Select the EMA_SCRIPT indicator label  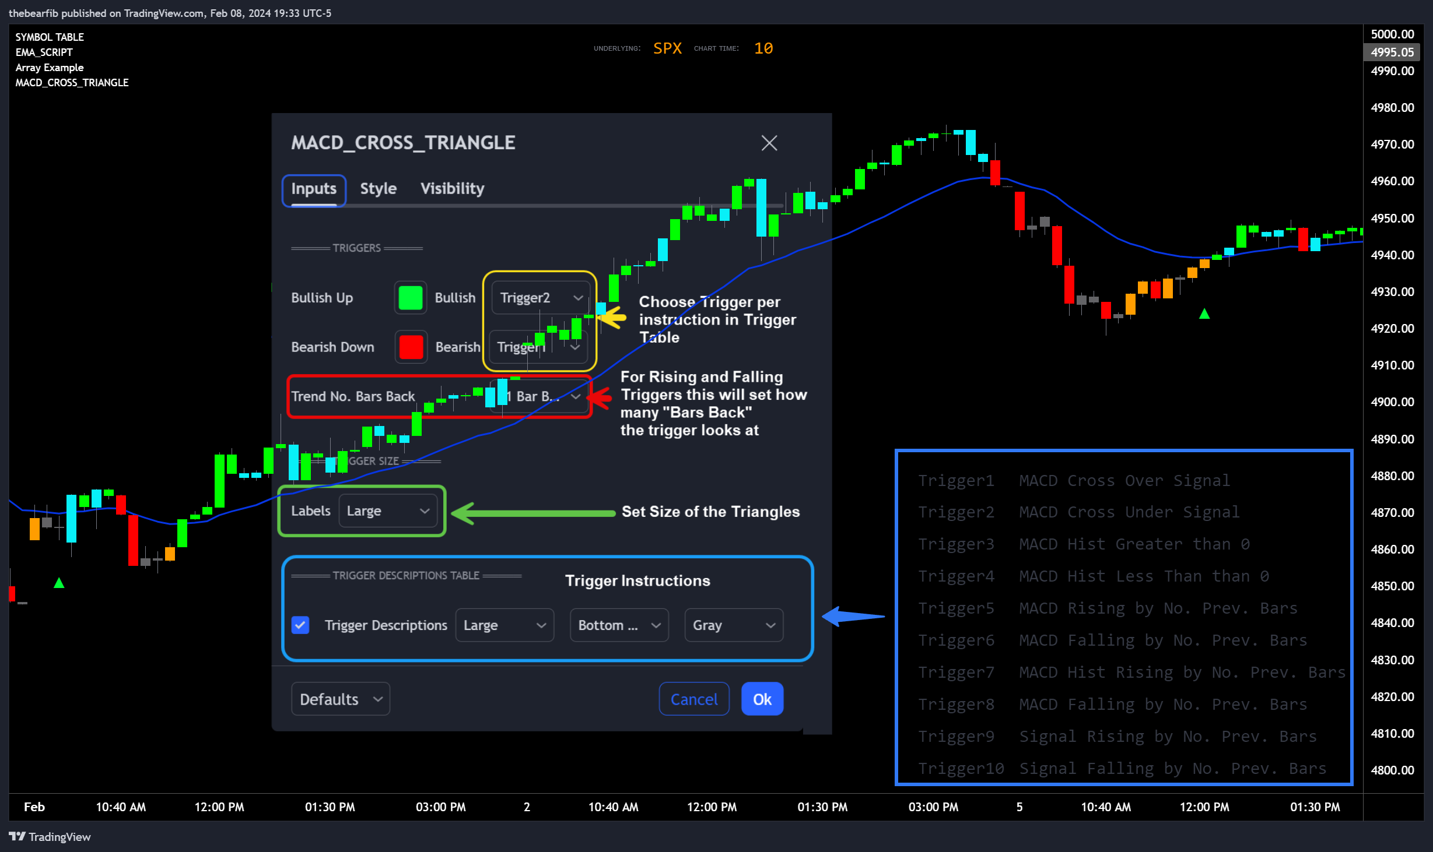44,52
